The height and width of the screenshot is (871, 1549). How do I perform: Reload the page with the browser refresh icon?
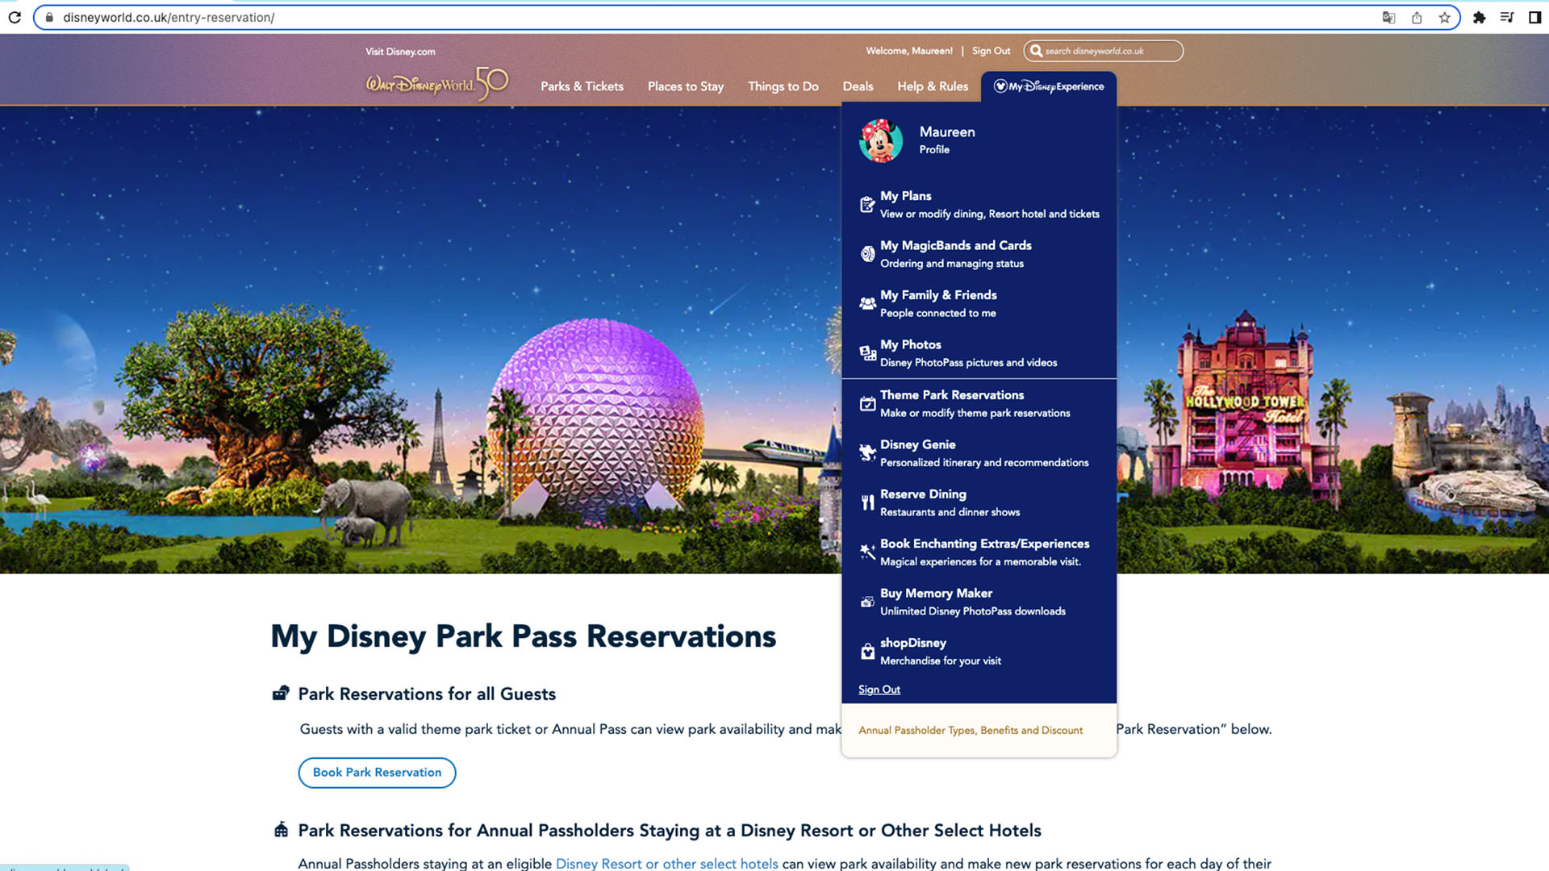click(15, 17)
